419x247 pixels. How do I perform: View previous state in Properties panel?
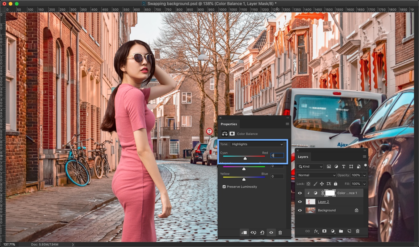pyautogui.click(x=253, y=233)
